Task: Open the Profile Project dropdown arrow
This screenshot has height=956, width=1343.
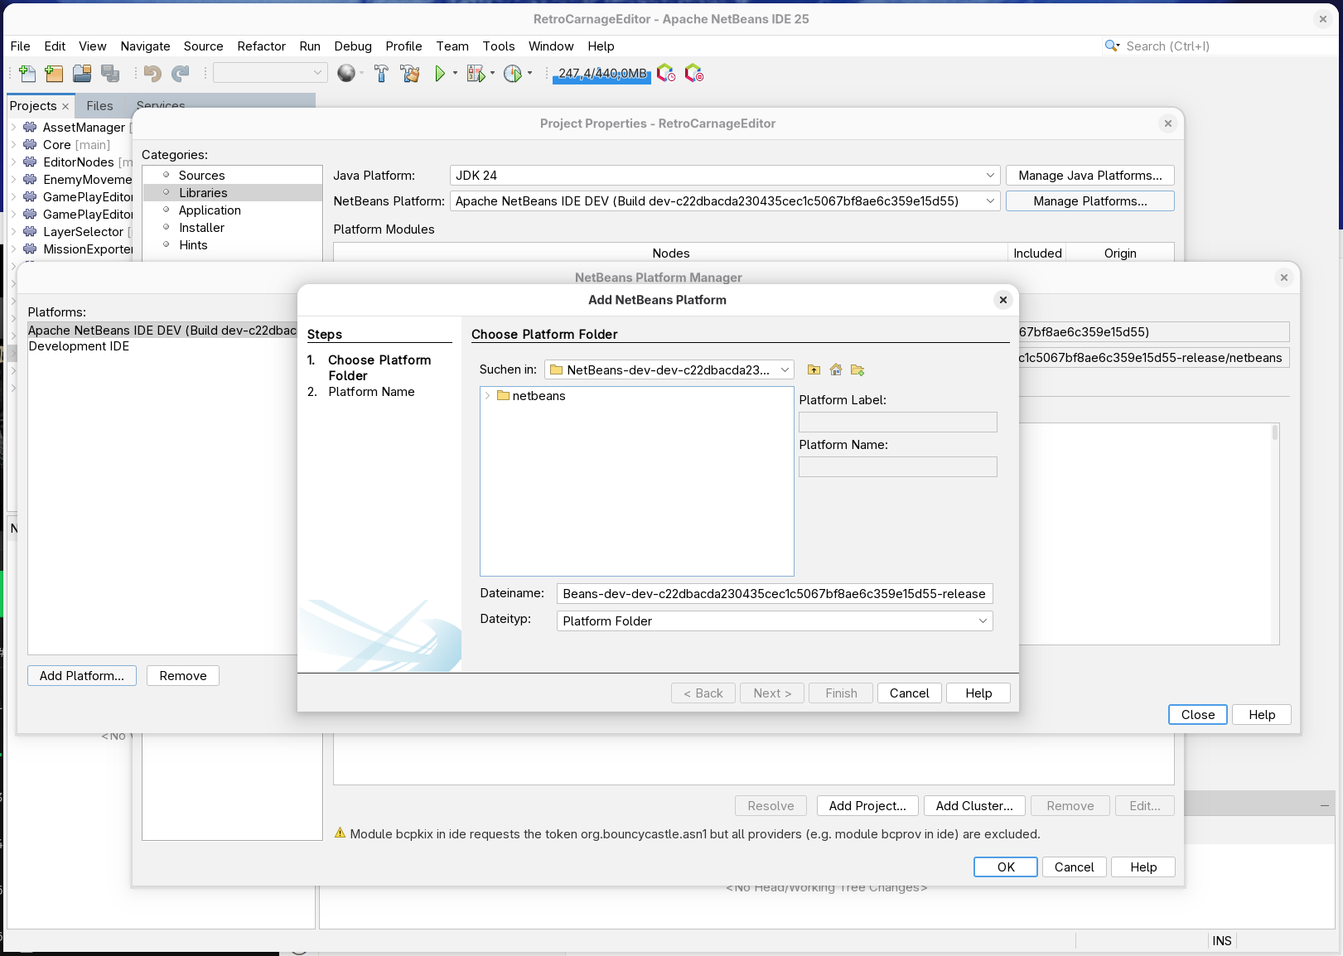Action: 529,74
